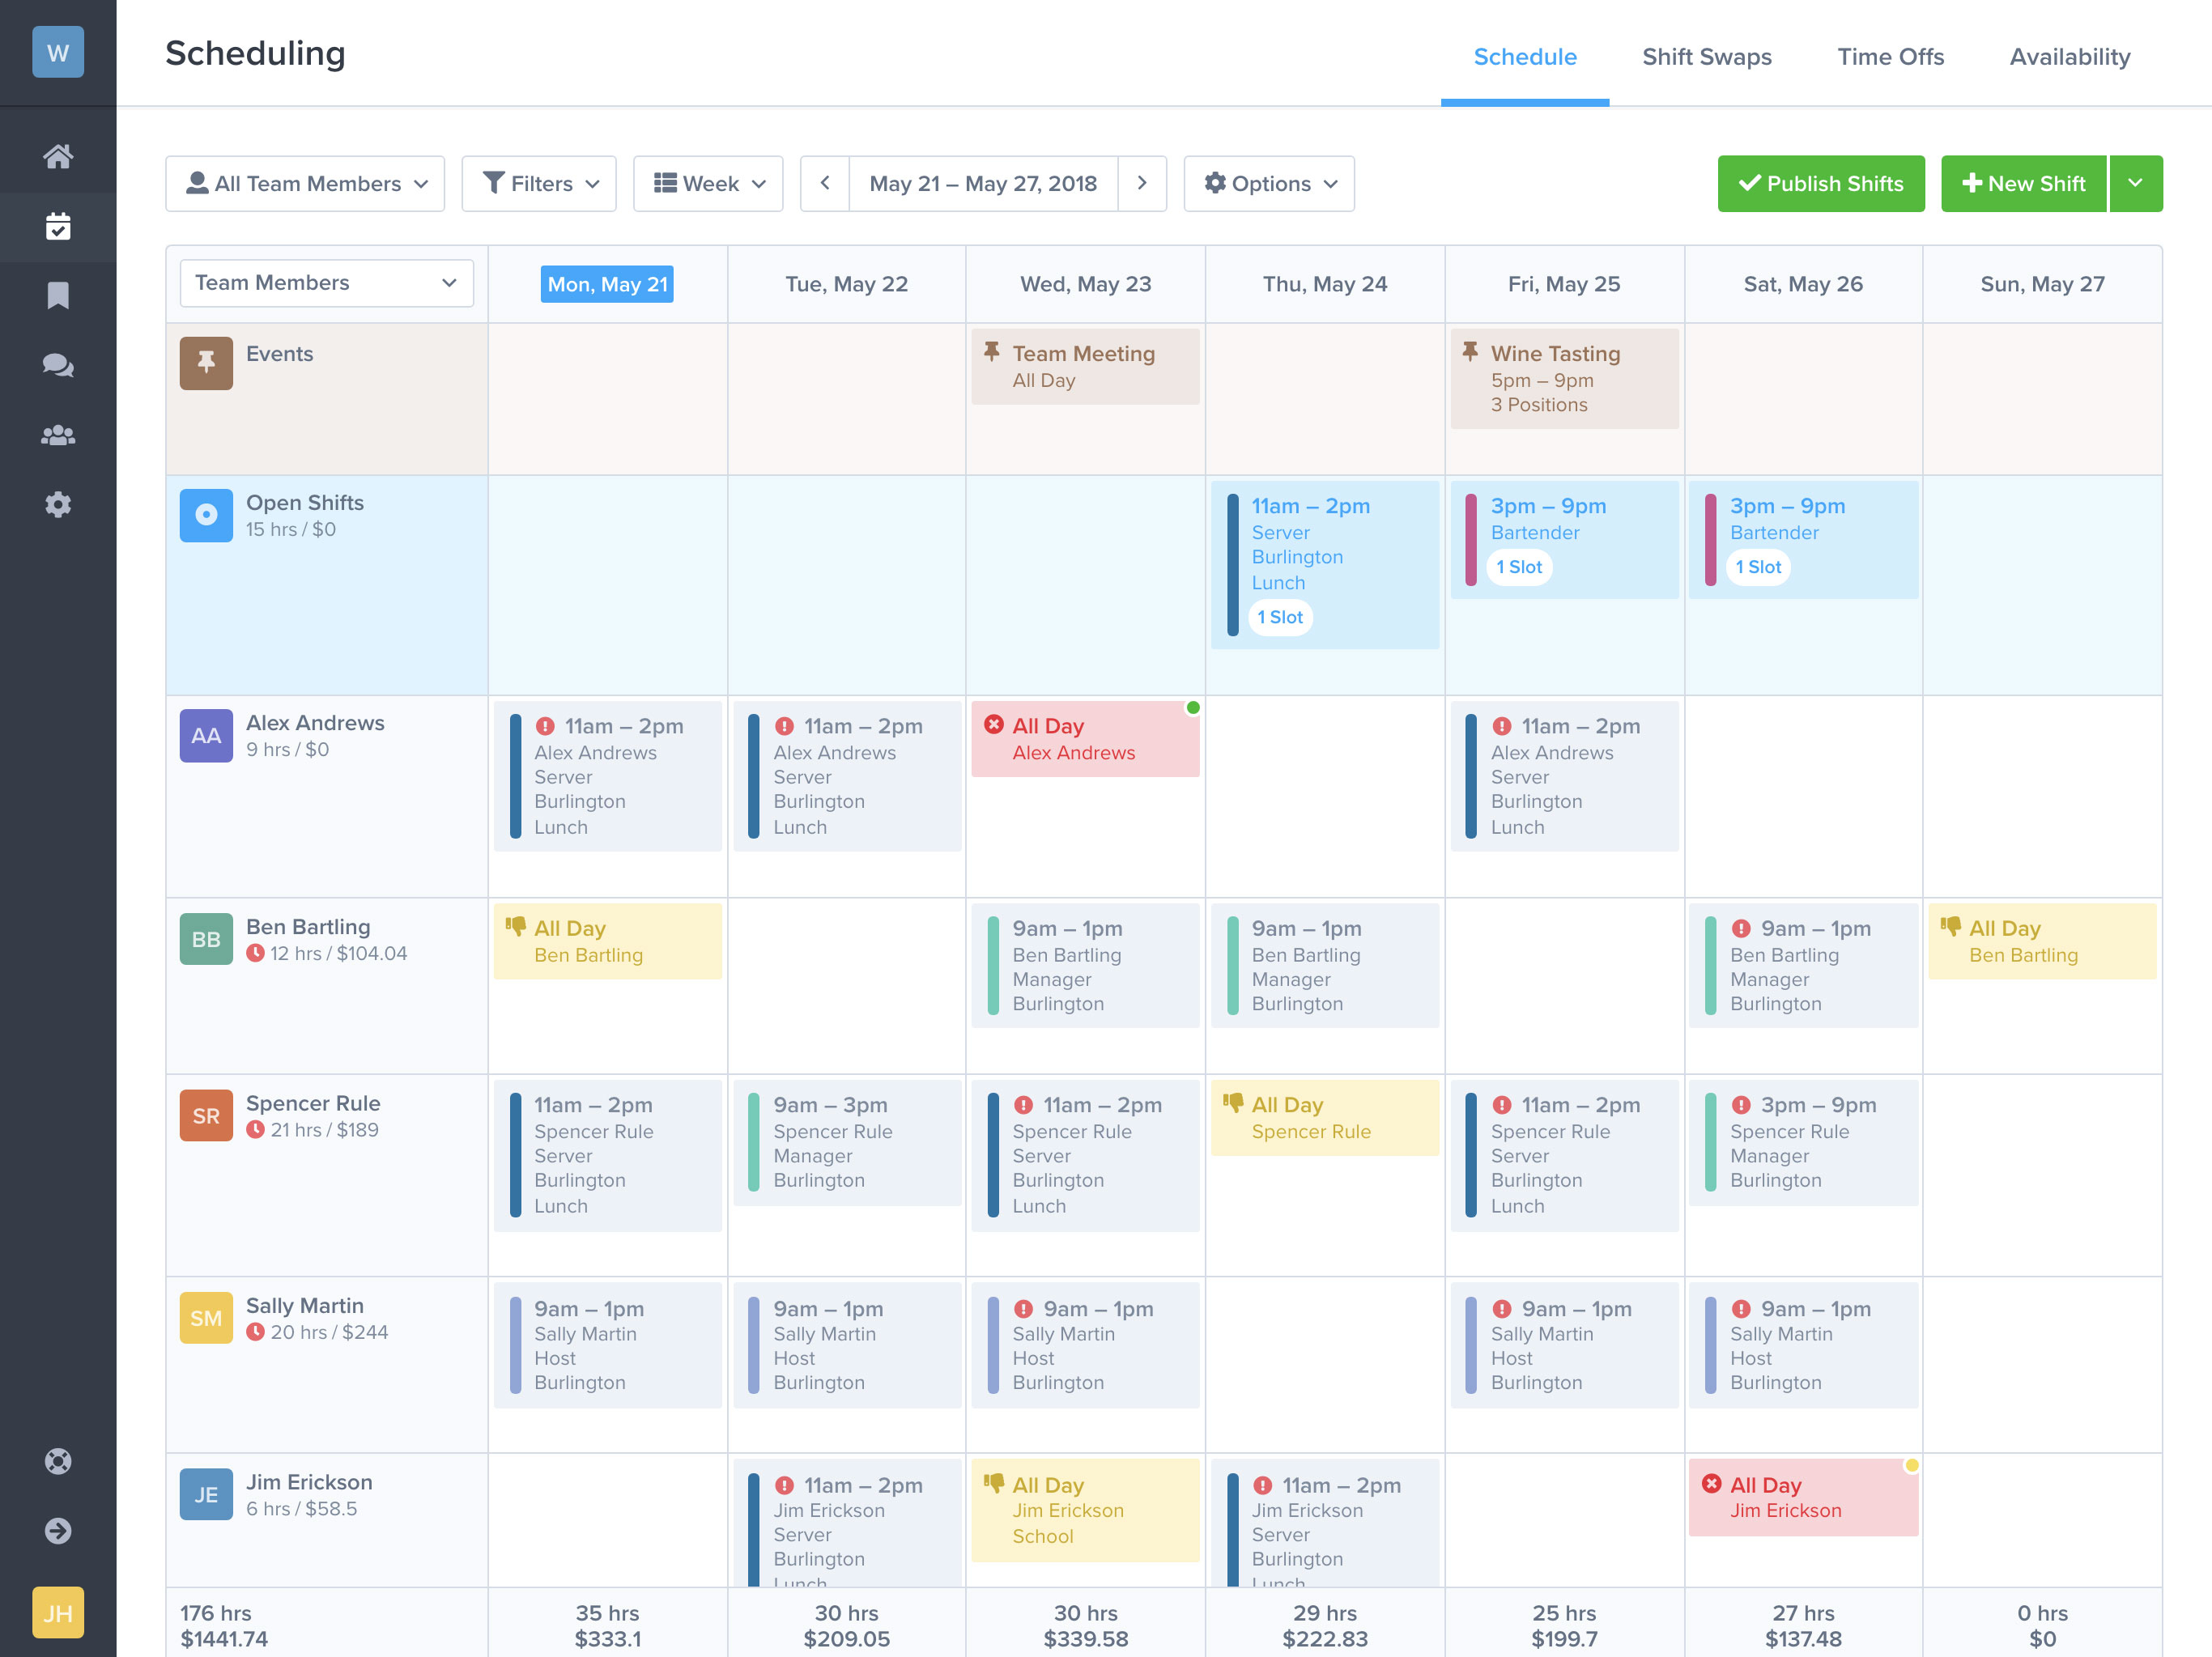Screen dimensions: 2212x1657
Task: Click the Publish Shifts button
Action: 1823,183
